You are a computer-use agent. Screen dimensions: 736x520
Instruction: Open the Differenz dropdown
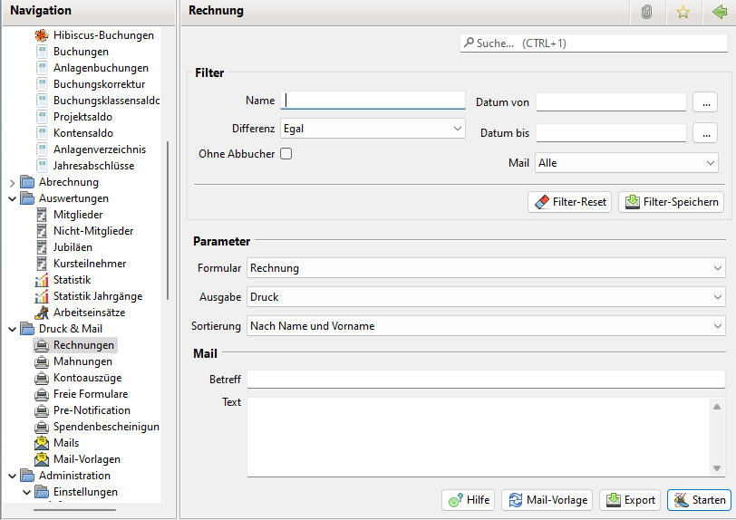point(373,129)
